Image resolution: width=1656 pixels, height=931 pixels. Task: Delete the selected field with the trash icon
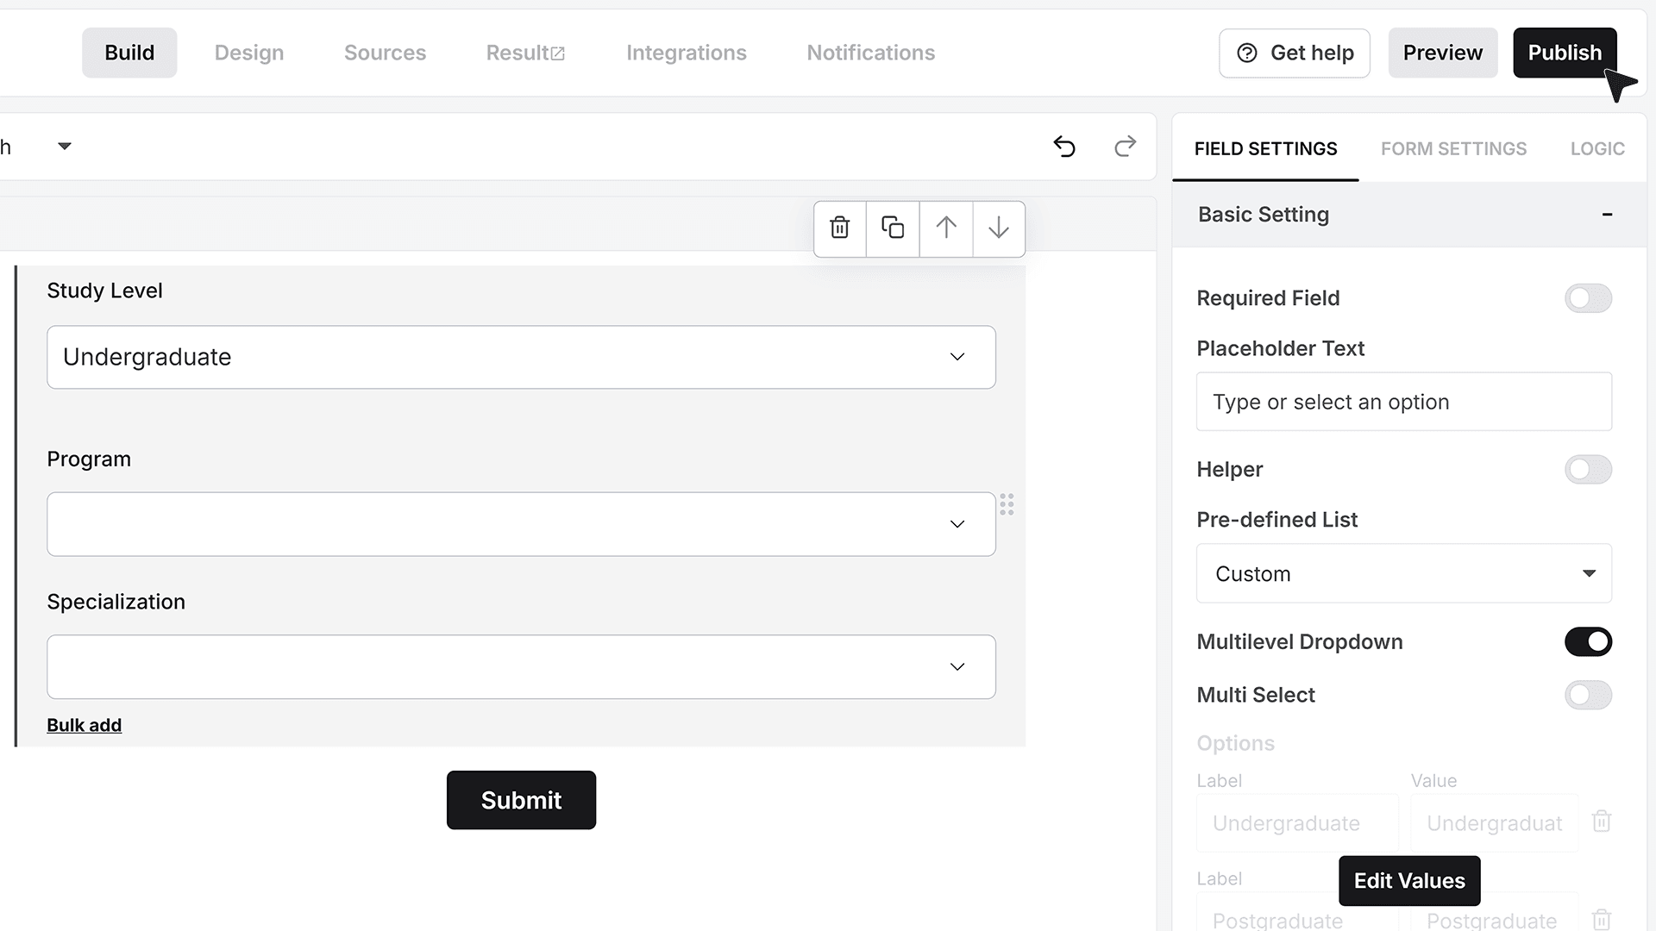click(839, 228)
